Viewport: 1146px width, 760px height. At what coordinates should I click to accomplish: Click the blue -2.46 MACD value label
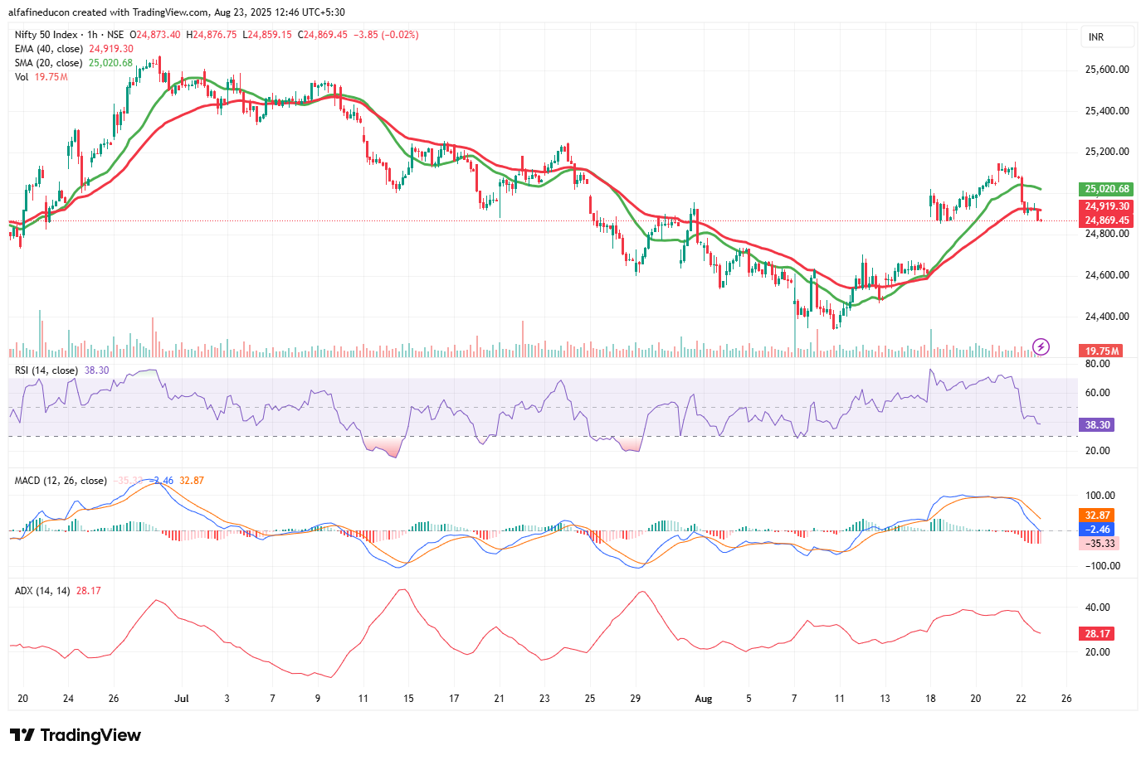(1096, 530)
